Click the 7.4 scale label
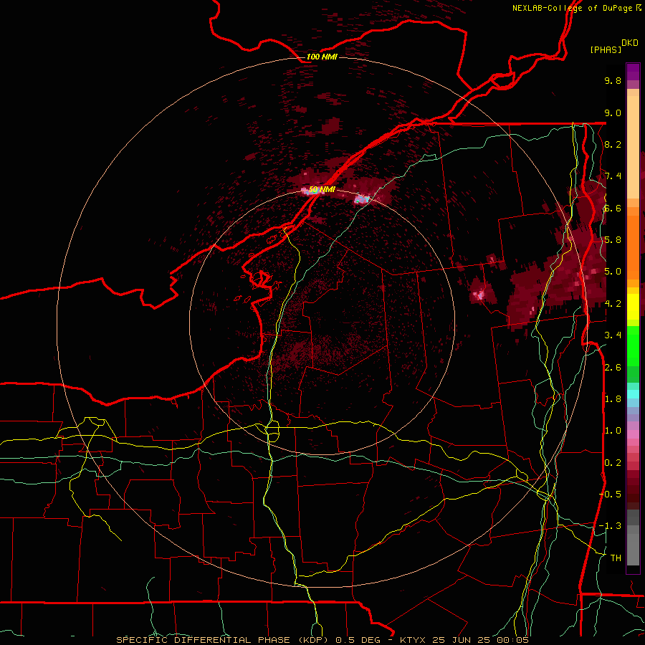Screen dimensions: 645x645 [613, 176]
